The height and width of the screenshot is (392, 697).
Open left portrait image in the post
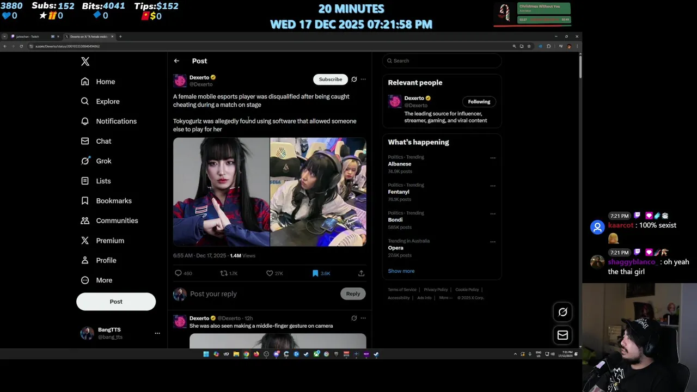(x=221, y=192)
